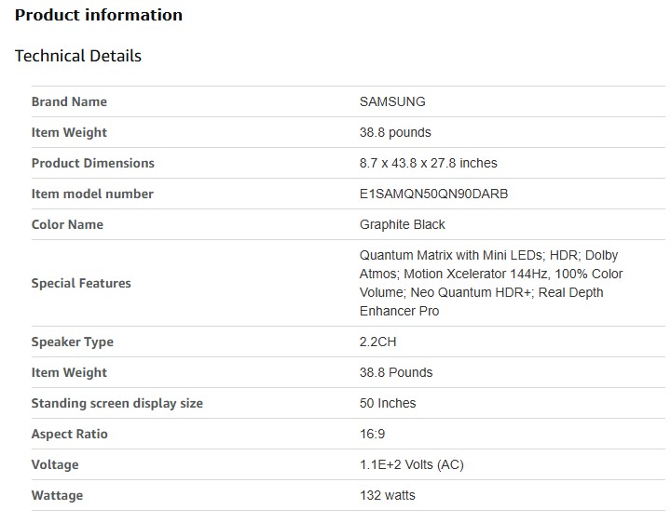The height and width of the screenshot is (523, 671).
Task: Select the 50 Inches value
Action: (x=388, y=403)
